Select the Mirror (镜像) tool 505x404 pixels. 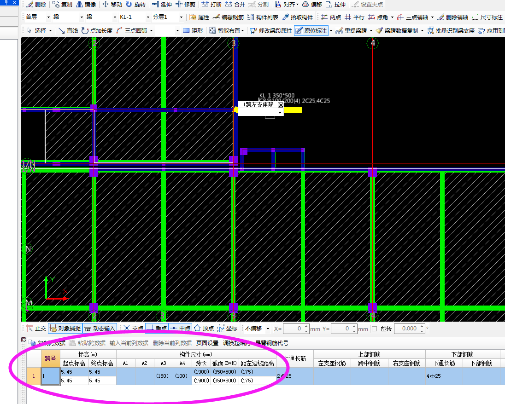86,5
